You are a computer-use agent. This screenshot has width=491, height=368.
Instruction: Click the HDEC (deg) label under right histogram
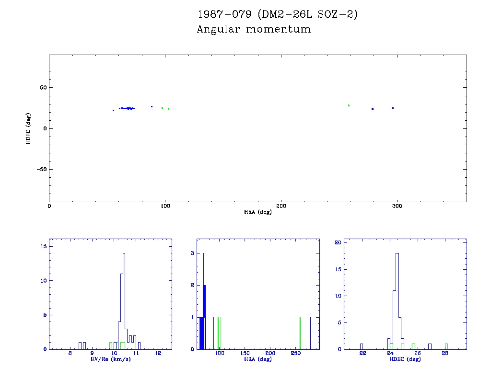[x=405, y=359]
